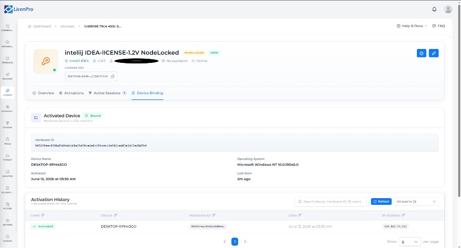Click the IP address 154.182.73.232
Viewport: 461px width, 248px height.
coord(395,226)
